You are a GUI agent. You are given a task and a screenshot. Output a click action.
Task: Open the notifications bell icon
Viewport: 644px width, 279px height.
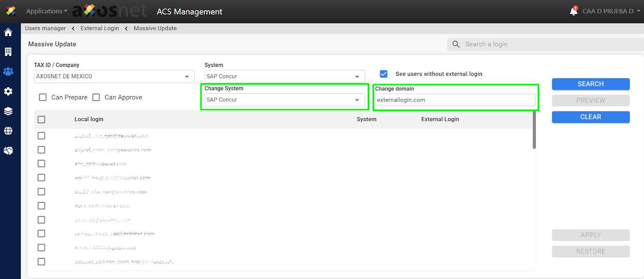pyautogui.click(x=573, y=11)
